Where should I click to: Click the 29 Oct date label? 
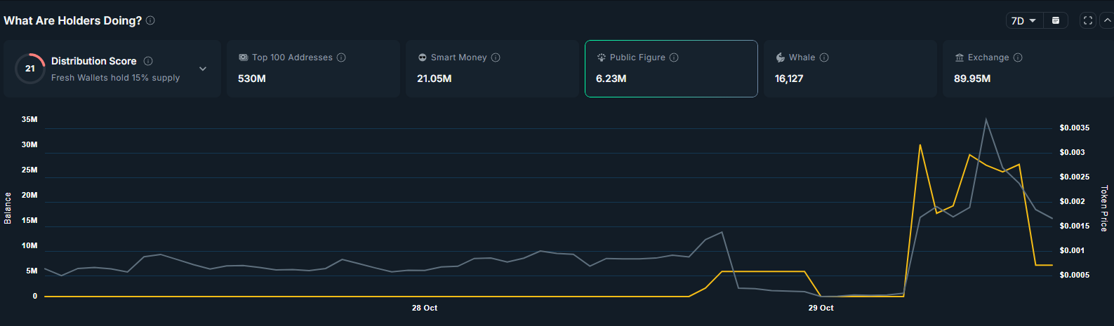[821, 308]
